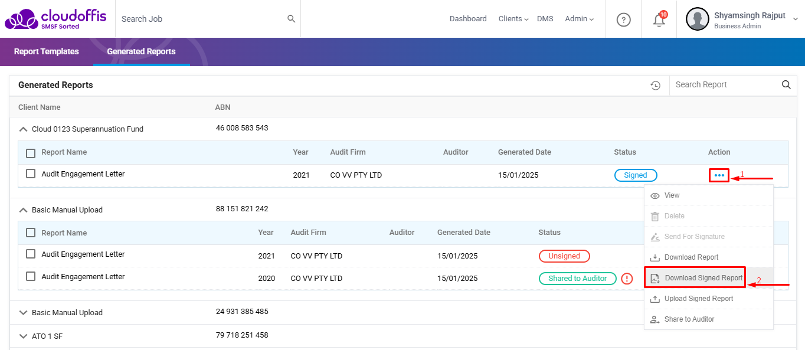Select all reports in Cloud 0123 Superannuation Fund
The height and width of the screenshot is (350, 805).
[31, 153]
